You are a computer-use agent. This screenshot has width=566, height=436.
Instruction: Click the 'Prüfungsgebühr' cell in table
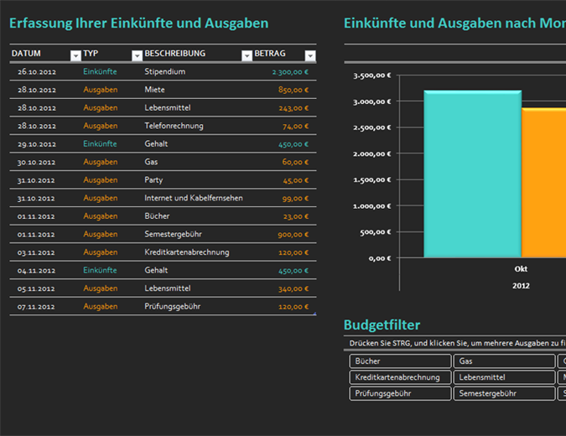pos(172,306)
